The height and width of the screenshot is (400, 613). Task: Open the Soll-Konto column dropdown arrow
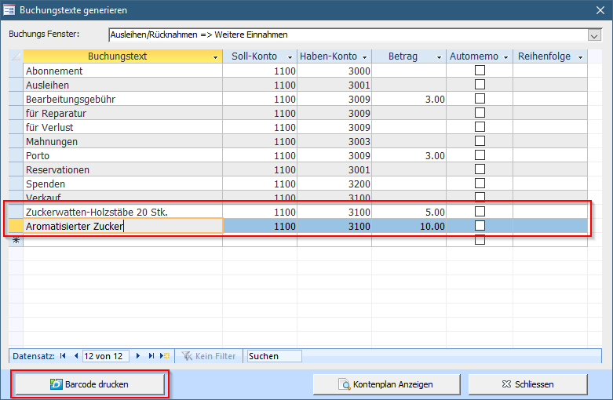[x=290, y=57]
